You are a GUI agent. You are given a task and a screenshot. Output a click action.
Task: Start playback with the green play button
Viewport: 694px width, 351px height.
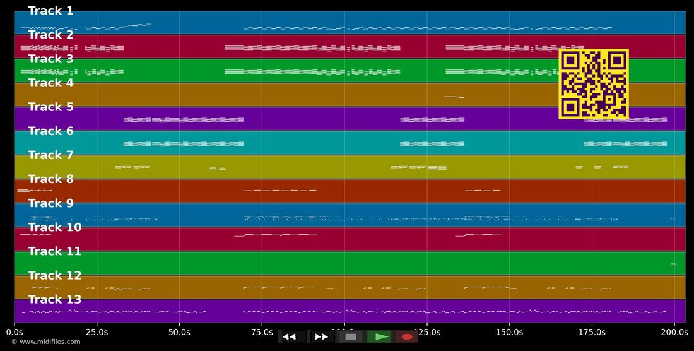[x=379, y=337]
